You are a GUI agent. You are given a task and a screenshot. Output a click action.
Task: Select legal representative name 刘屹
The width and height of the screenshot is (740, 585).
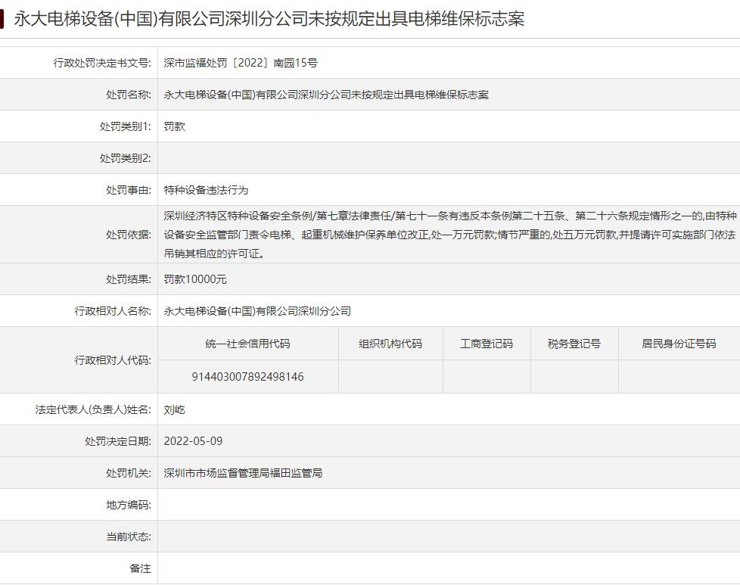click(x=174, y=409)
